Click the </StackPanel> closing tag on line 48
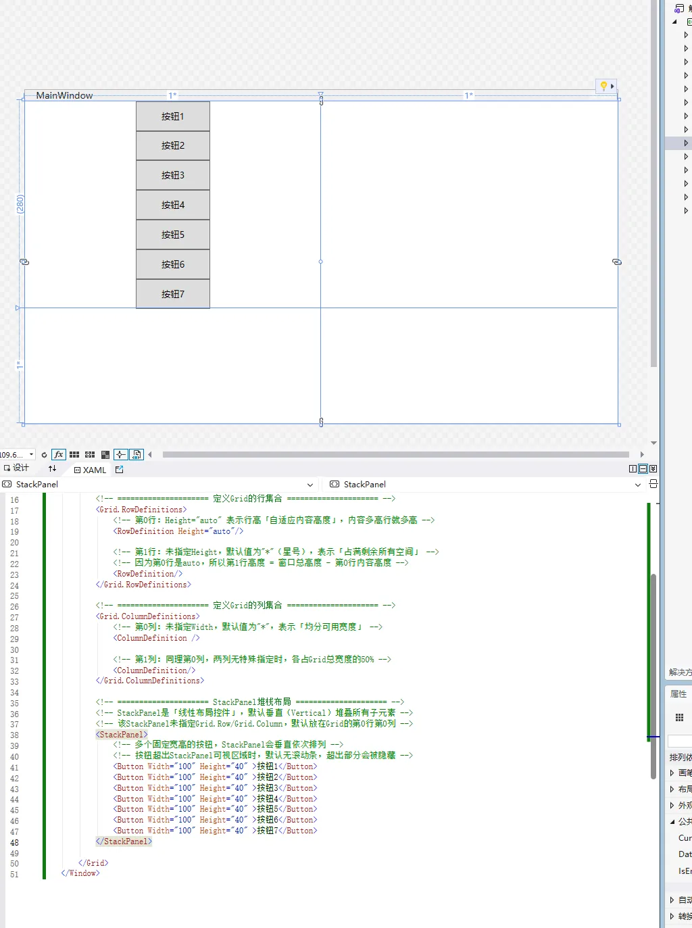Screen dimensions: 692x928 tap(124, 841)
